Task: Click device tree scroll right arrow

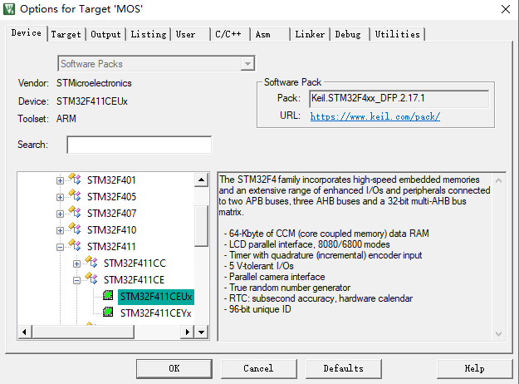Action: (188, 332)
